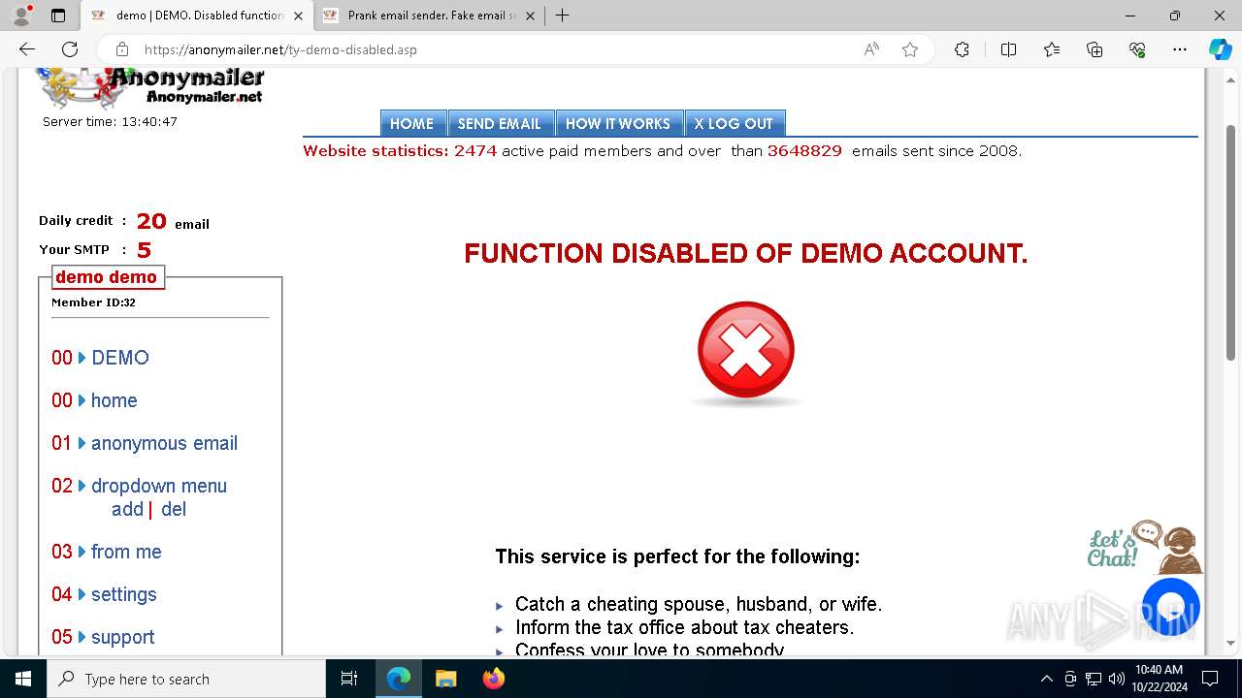Click the red X error image
1242x698 pixels.
pos(745,352)
